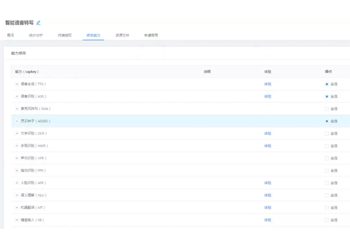Expand the 机器翻译 (MT) row
Viewport: 350px width, 247px height.
click(17, 208)
